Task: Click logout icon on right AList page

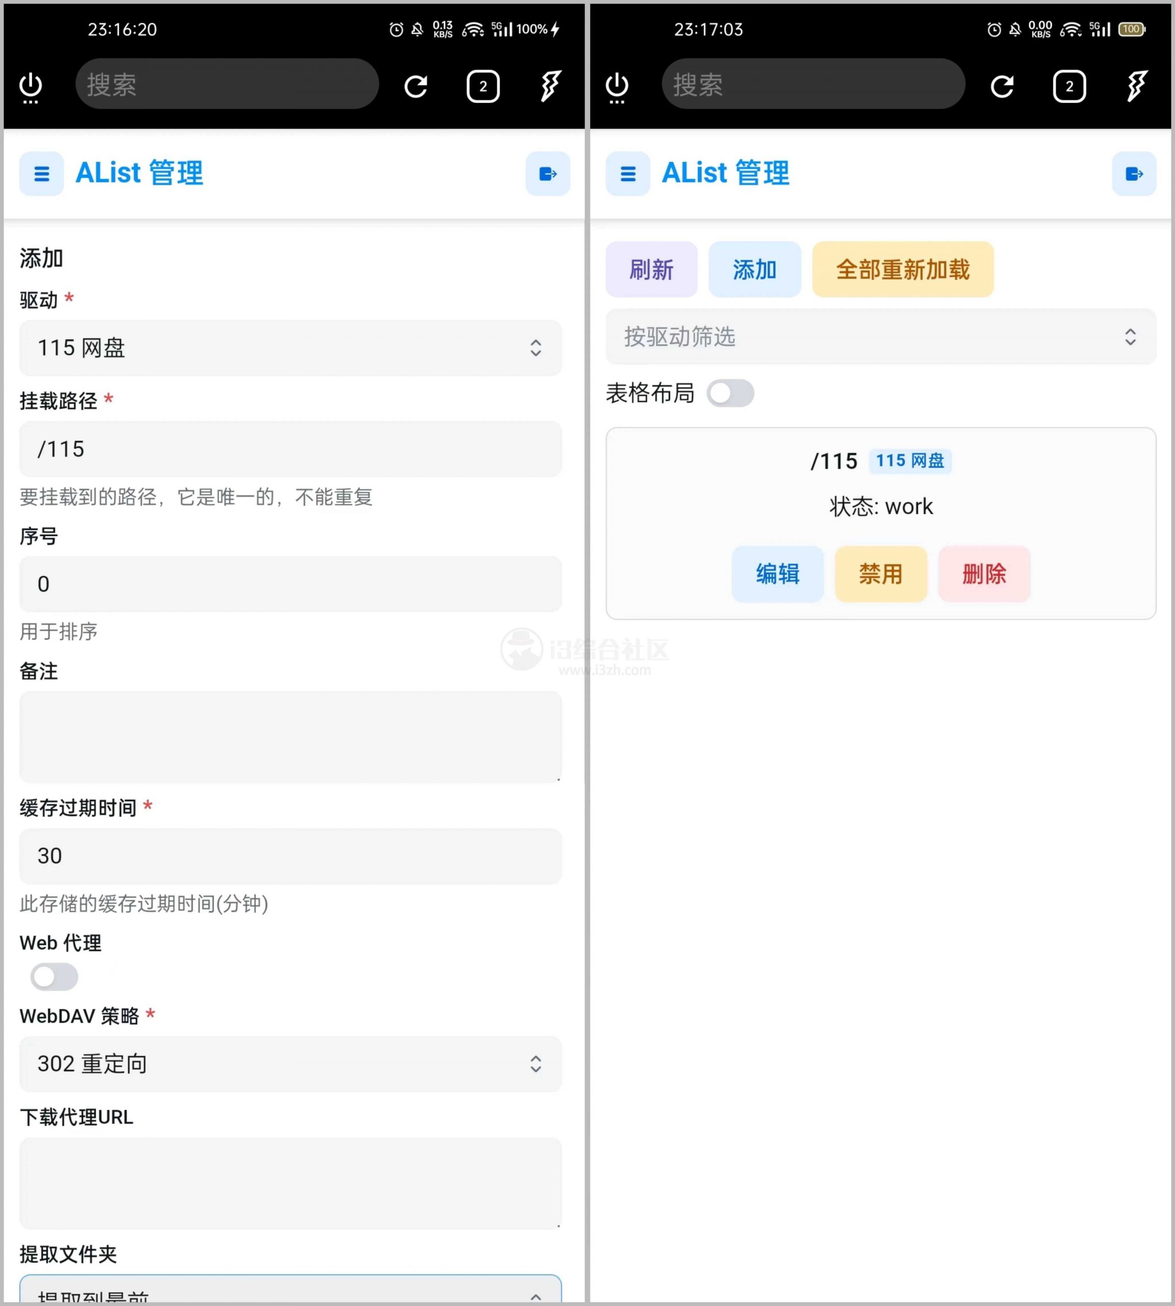Action: click(1134, 174)
